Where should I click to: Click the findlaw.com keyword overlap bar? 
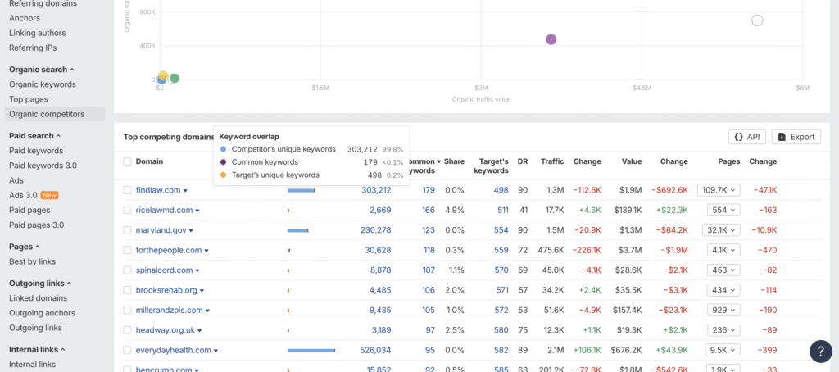point(301,190)
